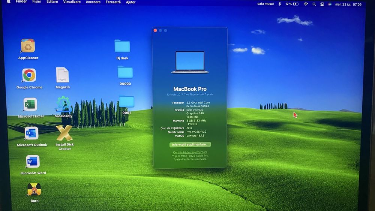Click the startup disk name cata
This screenshot has height=211, width=375.
[189, 128]
